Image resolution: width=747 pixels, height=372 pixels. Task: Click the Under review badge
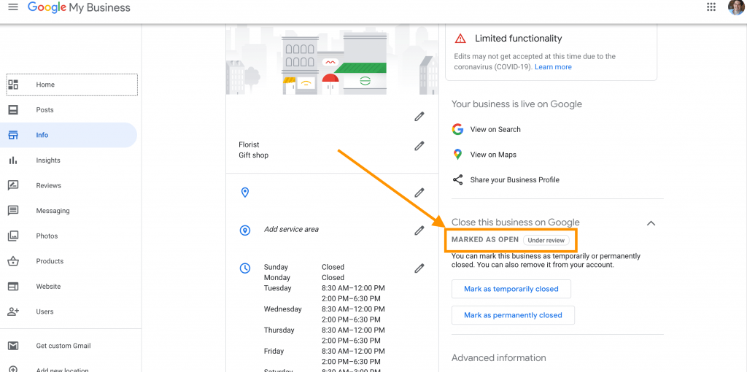(546, 240)
